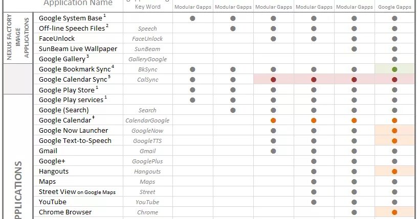Click the leftmost dot in the Gmail row
418x219 pixels.
click(x=273, y=151)
